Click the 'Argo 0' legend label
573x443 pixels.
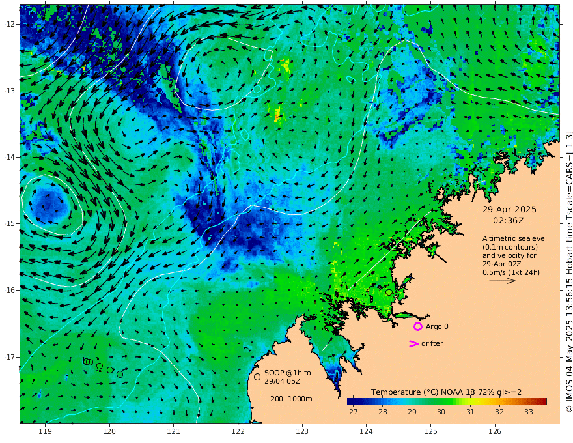coord(437,326)
